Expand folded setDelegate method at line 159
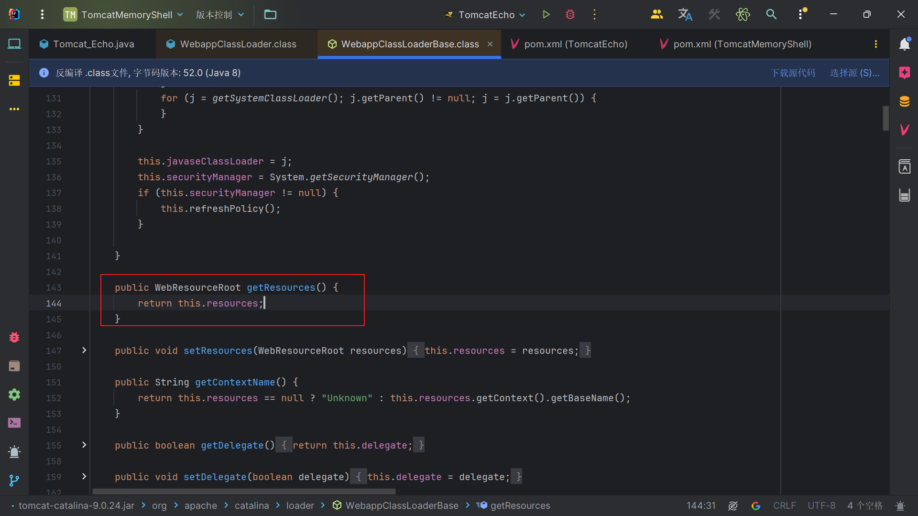Image resolution: width=918 pixels, height=516 pixels. (84, 477)
